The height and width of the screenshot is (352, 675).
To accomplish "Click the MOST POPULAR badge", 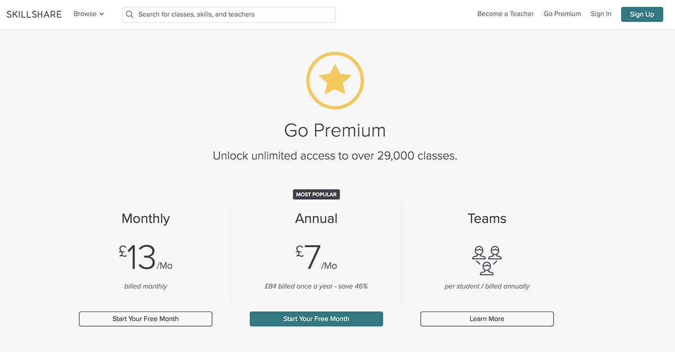I will tap(316, 194).
